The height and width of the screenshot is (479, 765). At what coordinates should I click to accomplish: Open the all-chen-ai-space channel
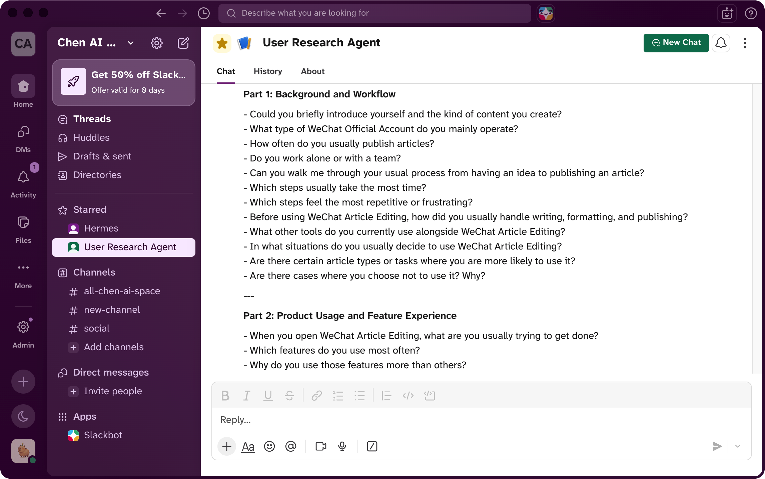[124, 291]
